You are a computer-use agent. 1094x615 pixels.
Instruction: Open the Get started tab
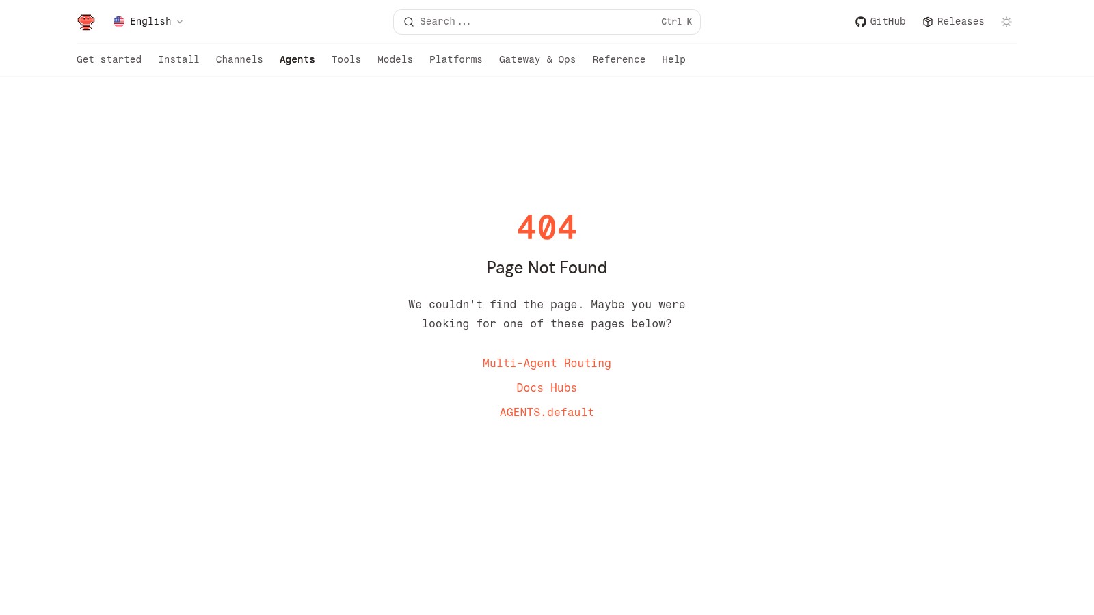[109, 59]
